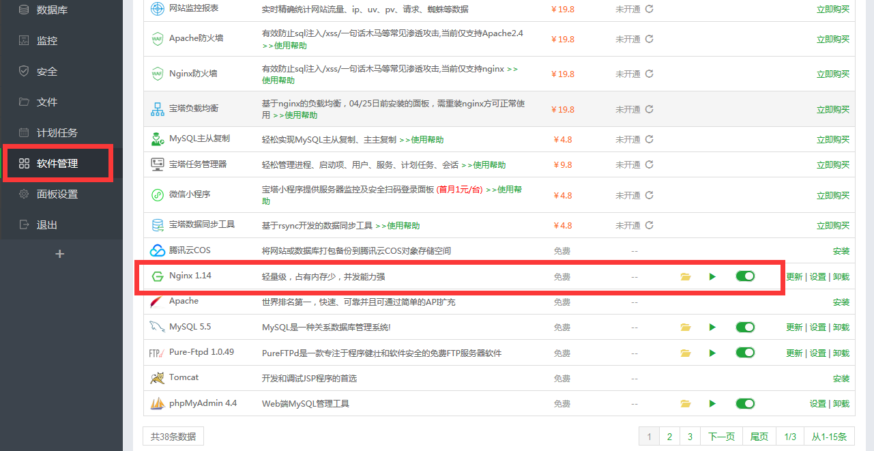Click 更新 for Nginx 1.14

click(x=794, y=277)
